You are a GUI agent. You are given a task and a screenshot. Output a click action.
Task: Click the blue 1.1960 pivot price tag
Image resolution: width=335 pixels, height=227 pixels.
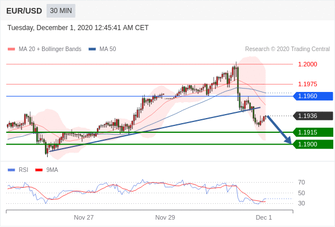[313, 96]
